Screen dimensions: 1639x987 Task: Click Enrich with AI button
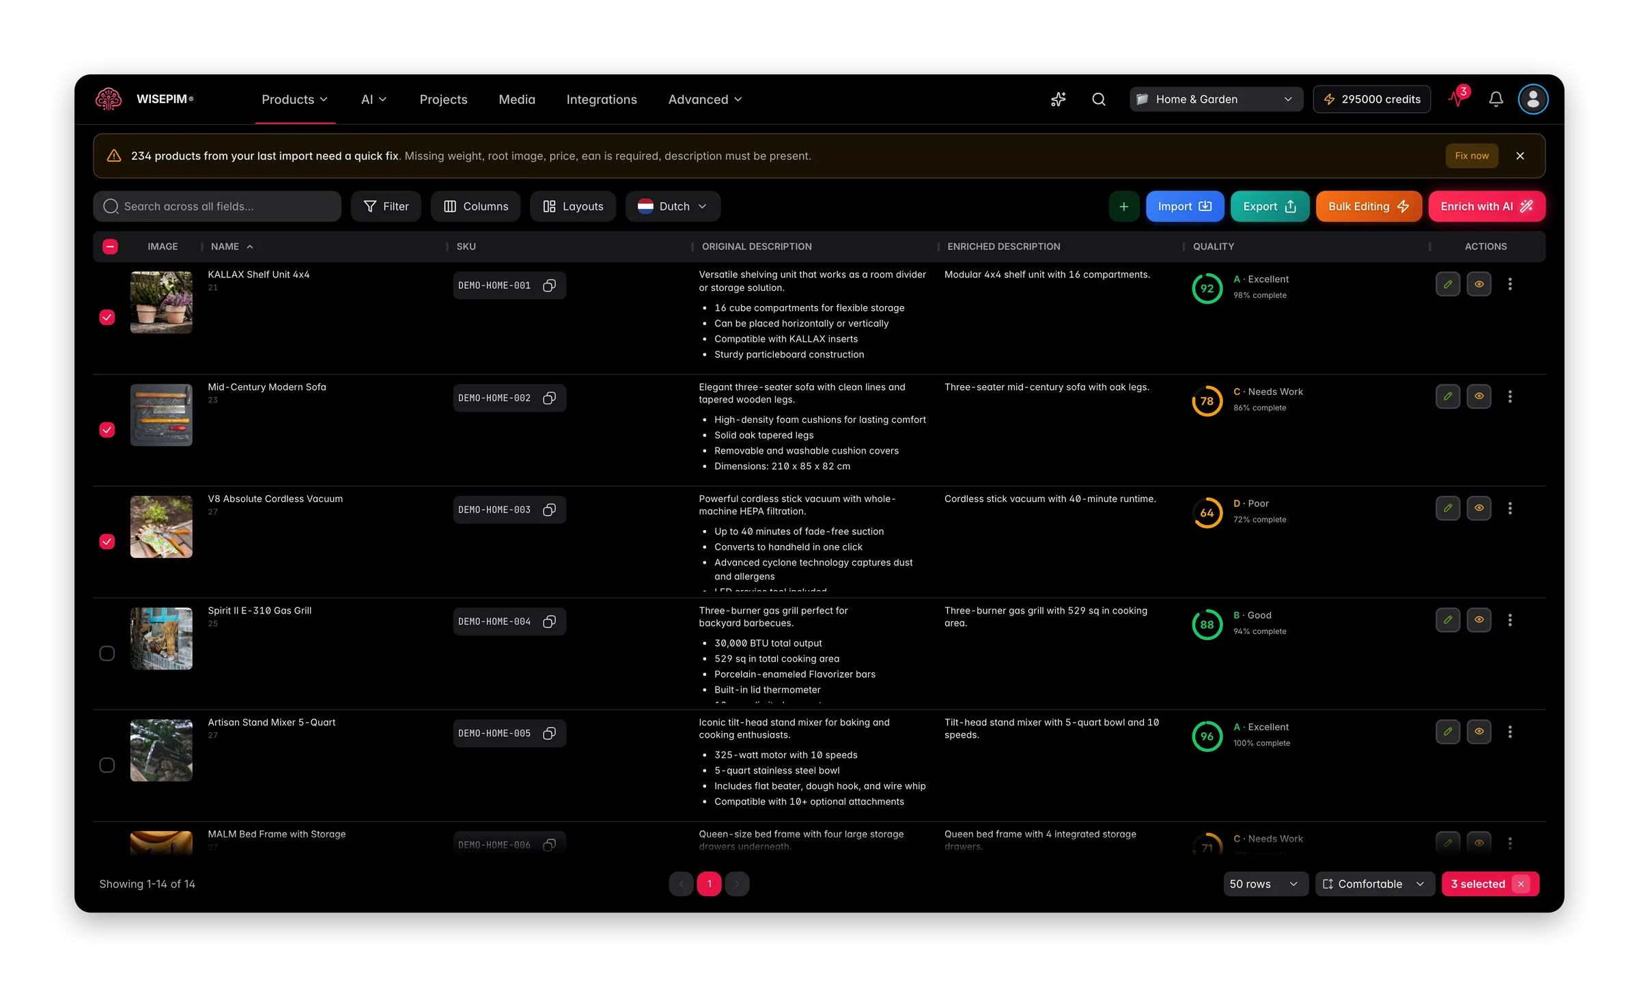point(1487,206)
